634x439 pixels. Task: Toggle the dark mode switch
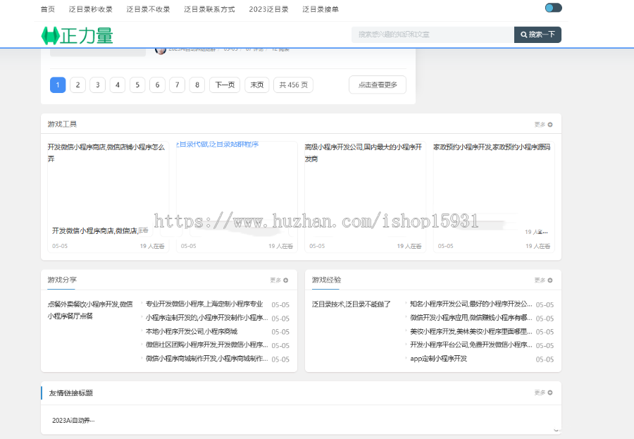[553, 8]
